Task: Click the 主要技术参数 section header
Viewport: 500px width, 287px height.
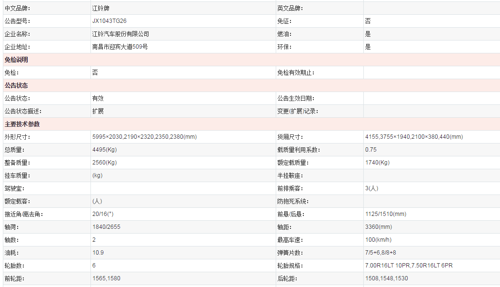Action: point(22,124)
